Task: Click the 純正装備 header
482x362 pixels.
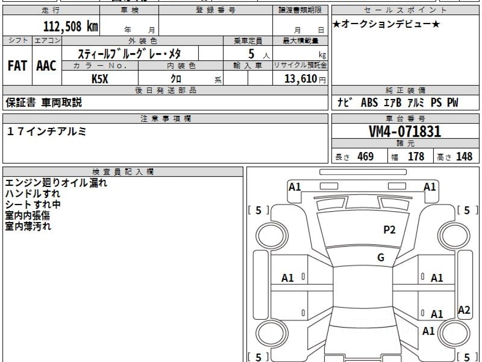Action: [x=405, y=90]
